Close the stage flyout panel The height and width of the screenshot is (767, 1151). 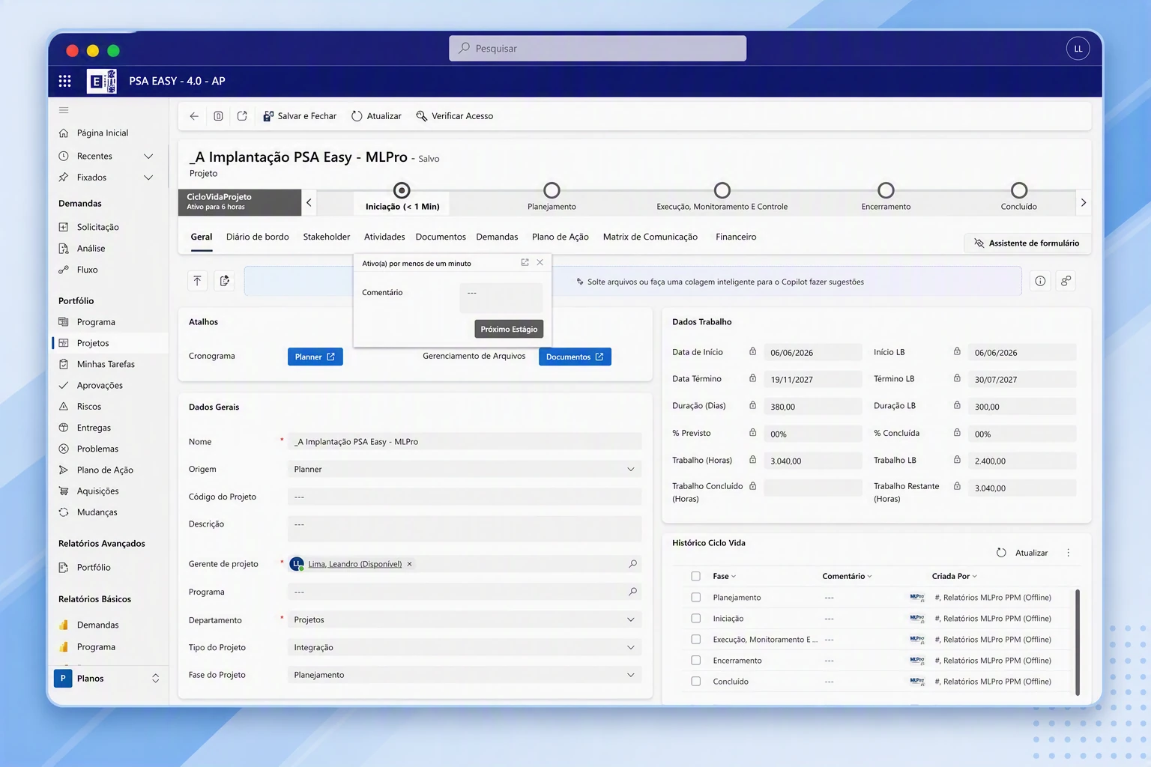pyautogui.click(x=540, y=262)
